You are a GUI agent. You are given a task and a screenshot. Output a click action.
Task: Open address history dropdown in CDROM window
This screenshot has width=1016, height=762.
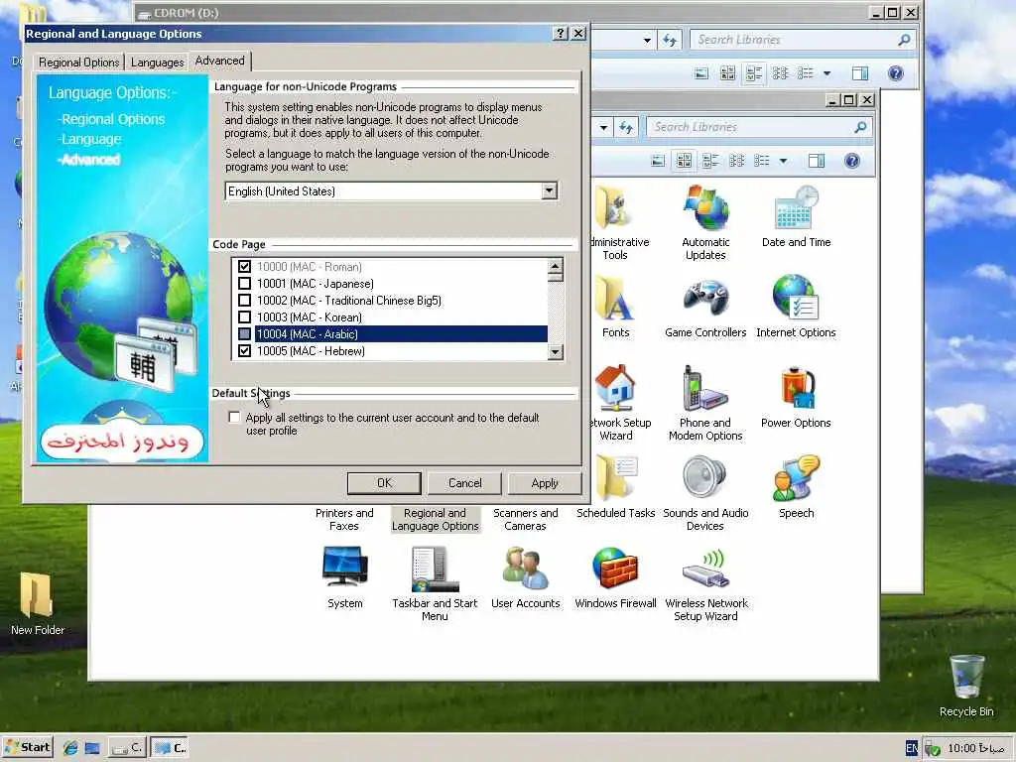[x=647, y=40]
